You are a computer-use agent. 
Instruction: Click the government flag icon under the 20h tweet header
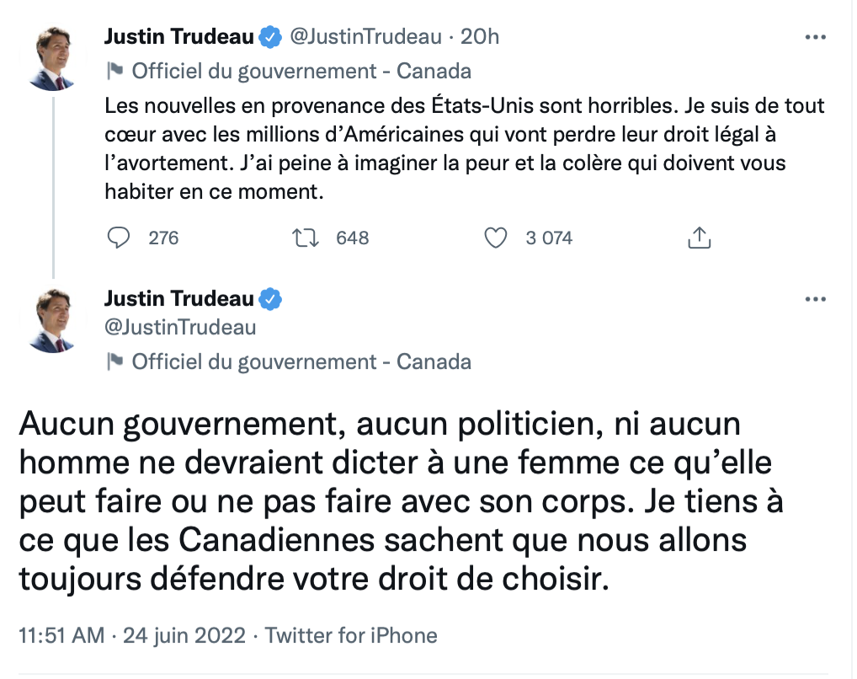coord(114,71)
